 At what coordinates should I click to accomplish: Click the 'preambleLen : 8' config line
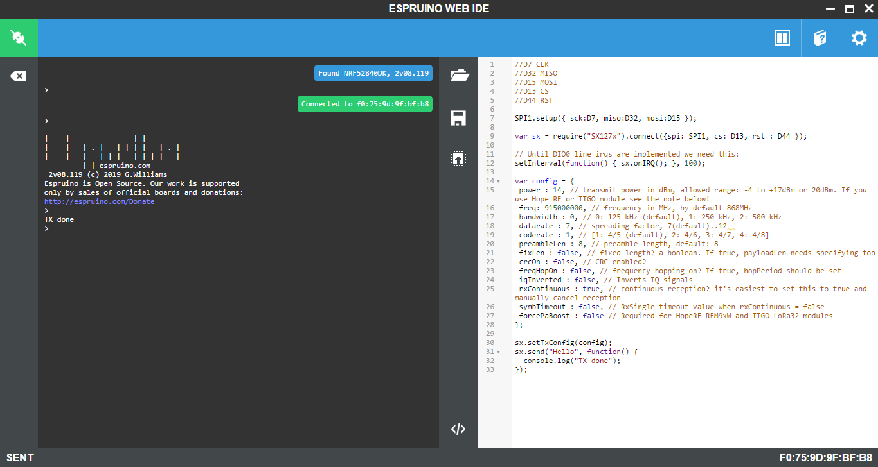tap(618, 244)
